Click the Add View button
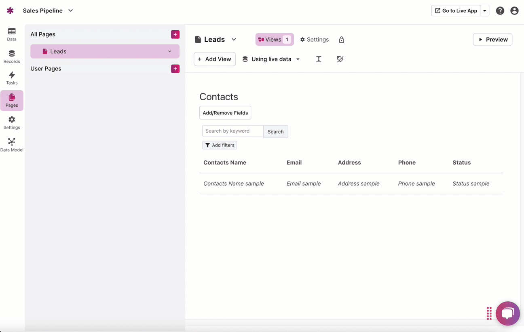This screenshot has height=332, width=524. (x=215, y=59)
